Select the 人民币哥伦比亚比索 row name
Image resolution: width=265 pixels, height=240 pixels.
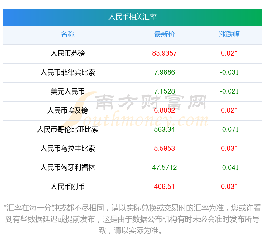point(68,130)
